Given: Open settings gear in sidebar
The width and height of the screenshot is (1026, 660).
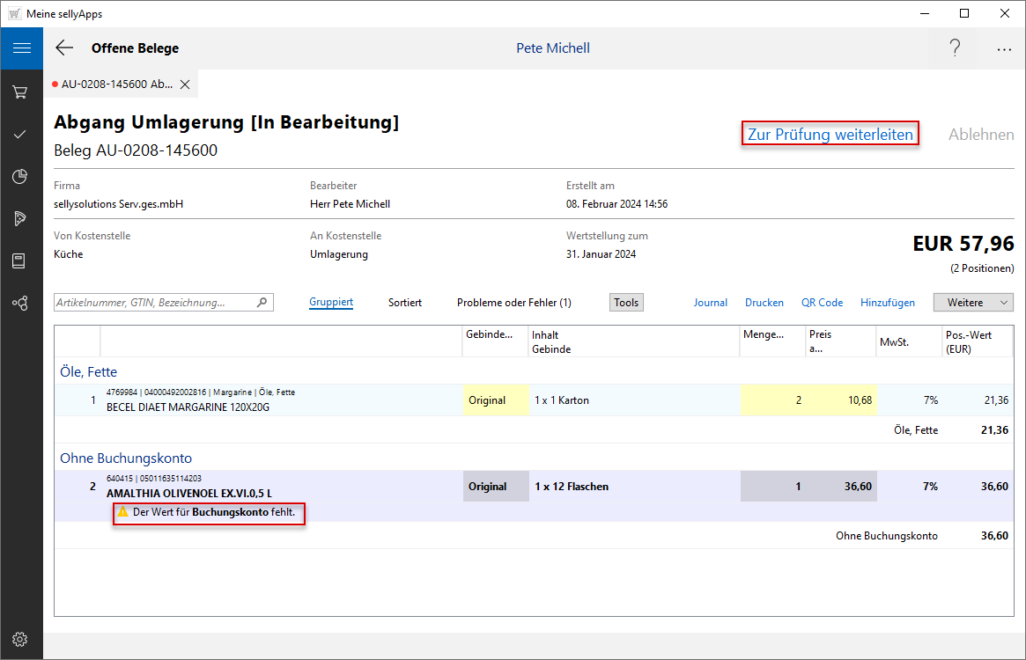Looking at the screenshot, I should click(20, 639).
